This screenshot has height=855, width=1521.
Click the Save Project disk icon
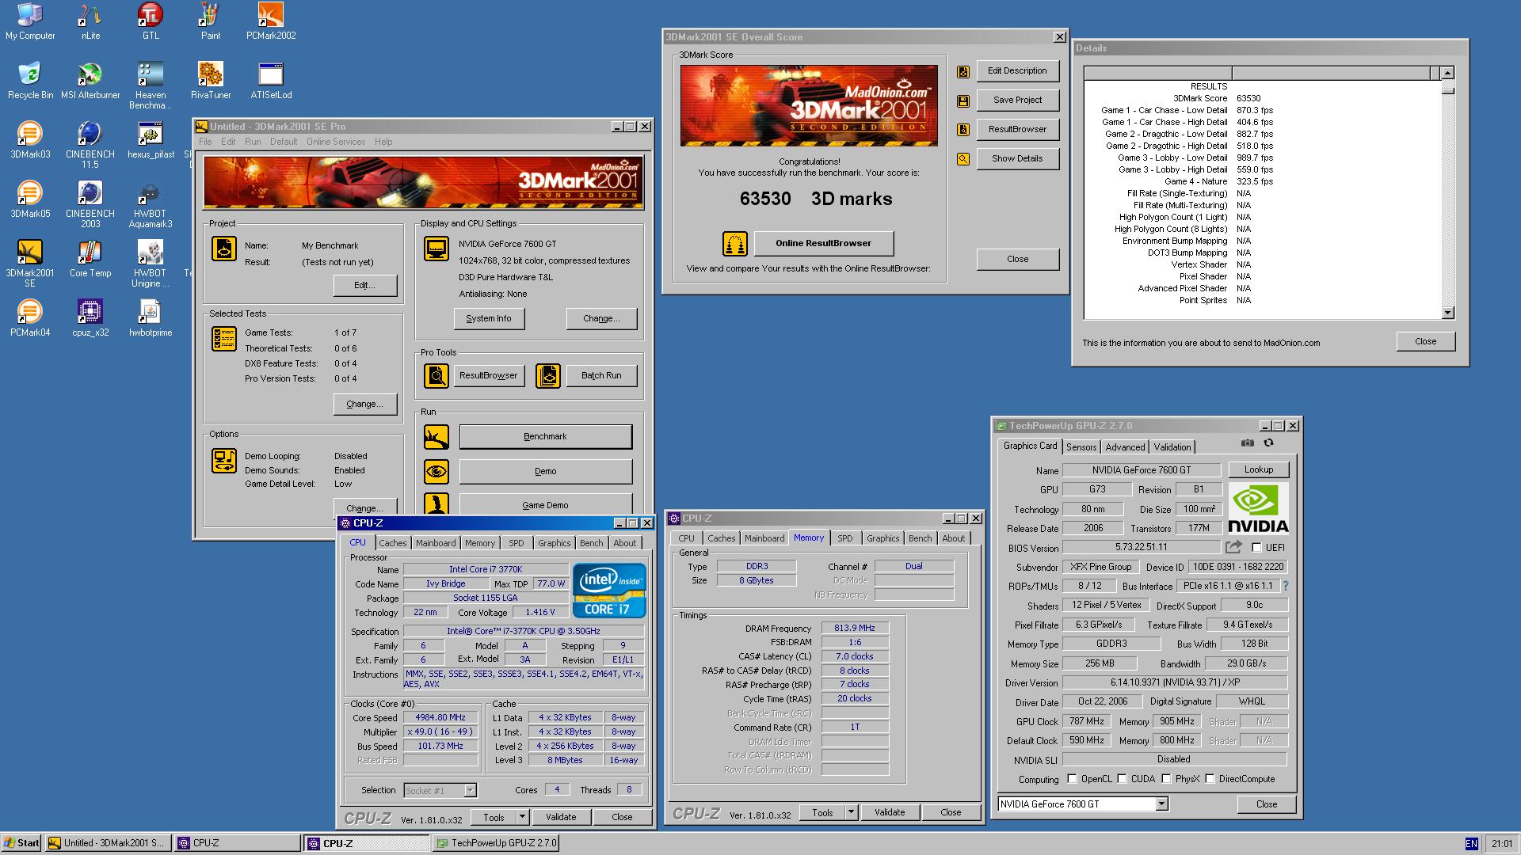(x=963, y=101)
